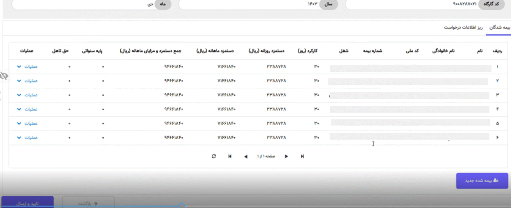The width and height of the screenshot is (511, 208).
Task: Click the total ۹۴۶۶۱۸۴۰ in row ۴
Action: [174, 109]
